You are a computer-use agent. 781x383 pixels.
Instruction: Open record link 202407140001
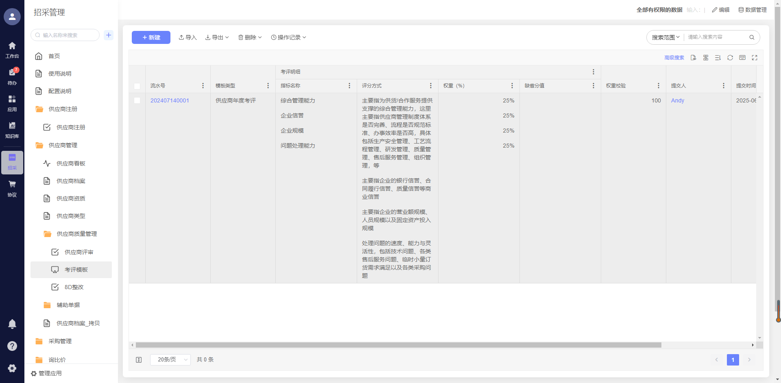coord(170,100)
